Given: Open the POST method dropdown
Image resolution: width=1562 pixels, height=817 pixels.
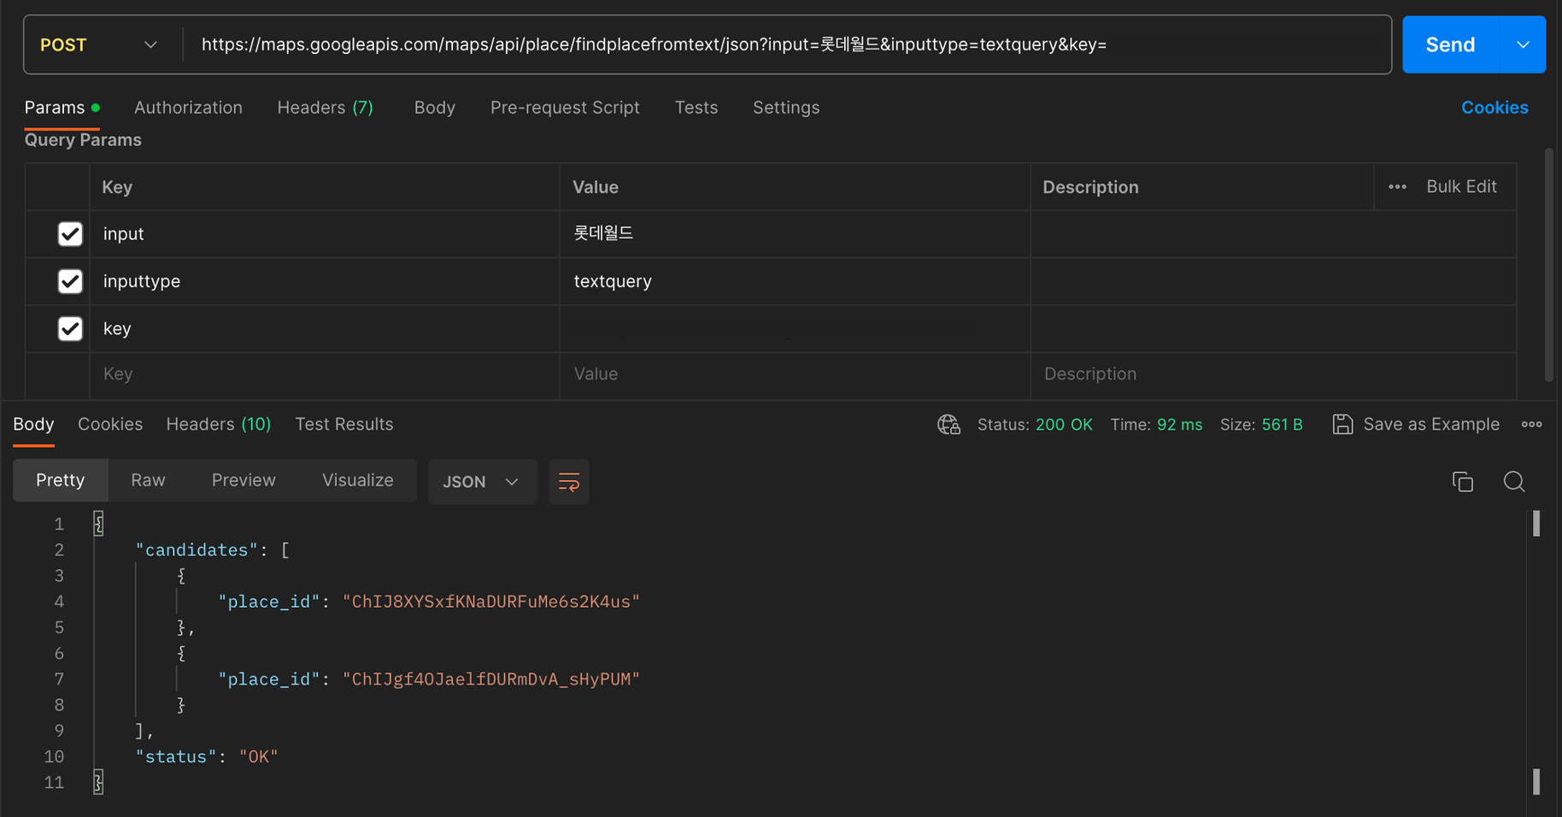Looking at the screenshot, I should (x=99, y=45).
